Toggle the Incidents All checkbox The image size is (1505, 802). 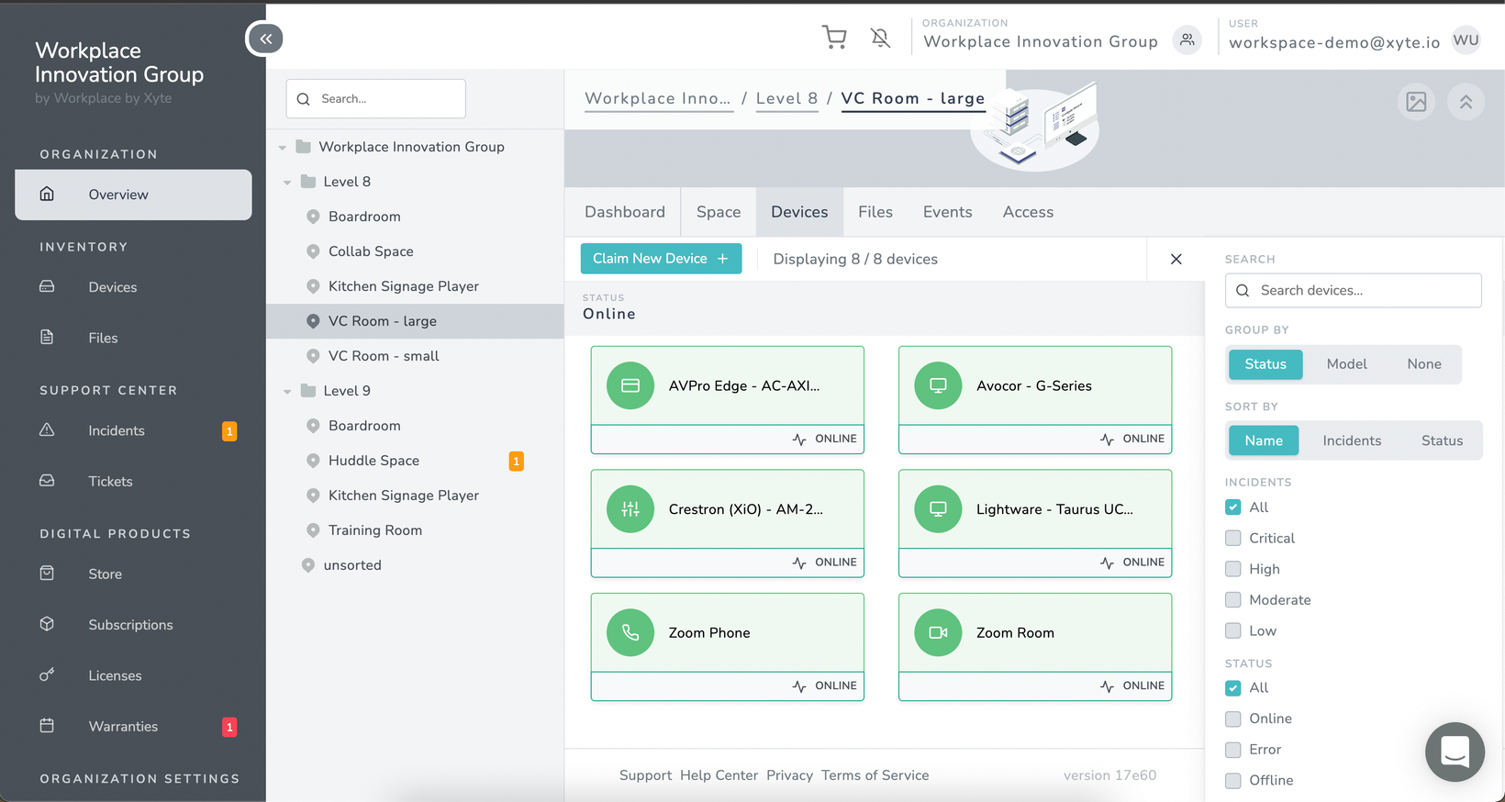pyautogui.click(x=1233, y=507)
